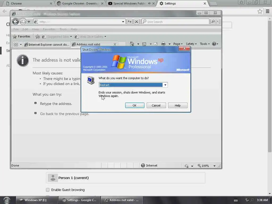This screenshot has width=272, height=204.
Task: Click the RSS feeds icon in command bar
Action: point(144,44)
